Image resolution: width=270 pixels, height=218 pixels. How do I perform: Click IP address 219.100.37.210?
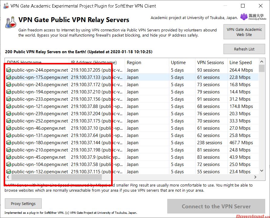click(85, 92)
